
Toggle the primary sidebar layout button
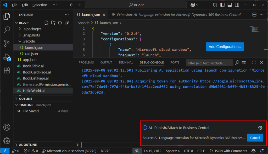point(222,5)
